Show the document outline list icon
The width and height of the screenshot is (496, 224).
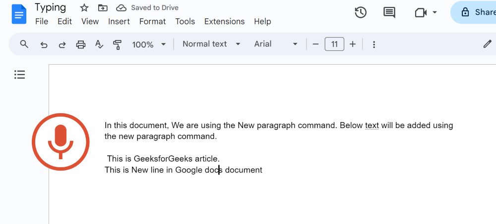(x=19, y=75)
